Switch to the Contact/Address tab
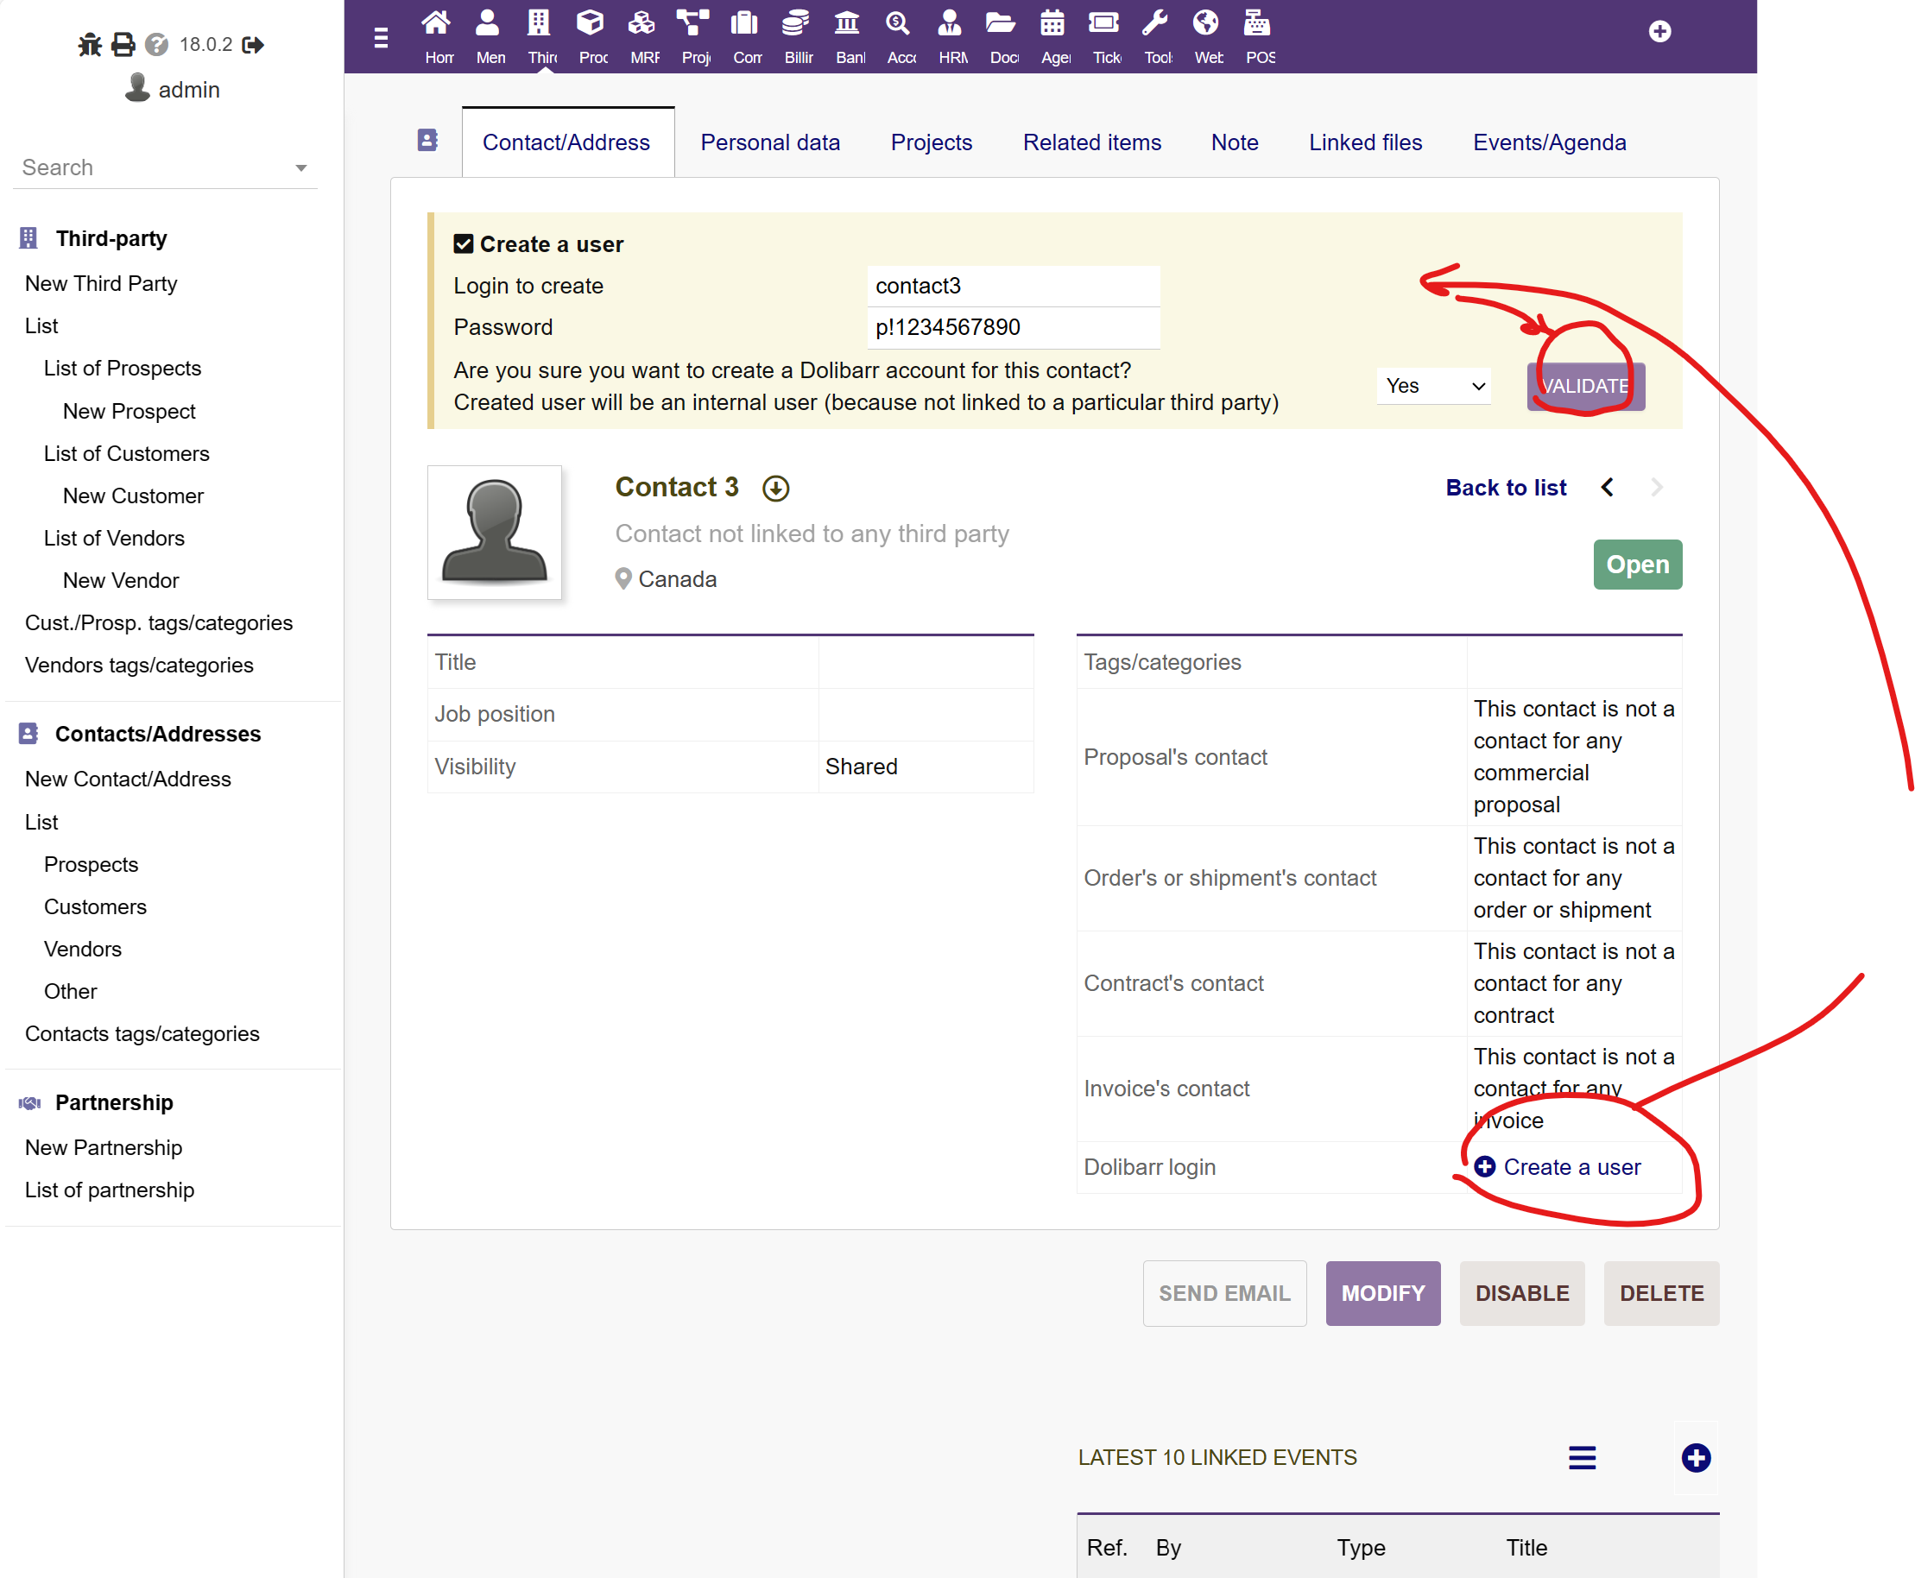 [x=566, y=142]
